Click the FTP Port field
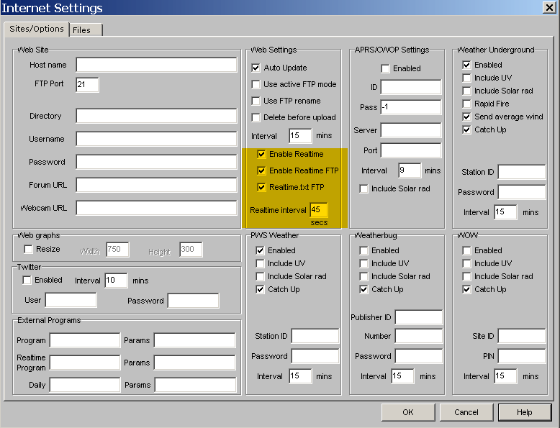 [x=87, y=84]
